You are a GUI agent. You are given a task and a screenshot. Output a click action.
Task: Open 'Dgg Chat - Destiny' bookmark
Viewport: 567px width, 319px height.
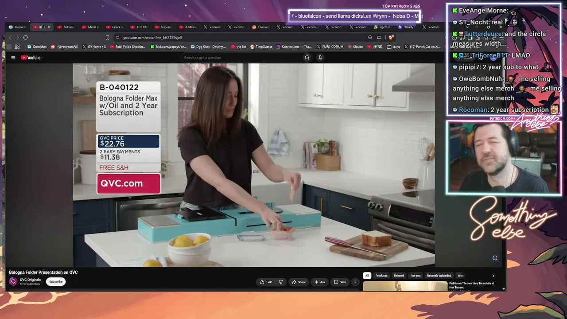point(208,47)
